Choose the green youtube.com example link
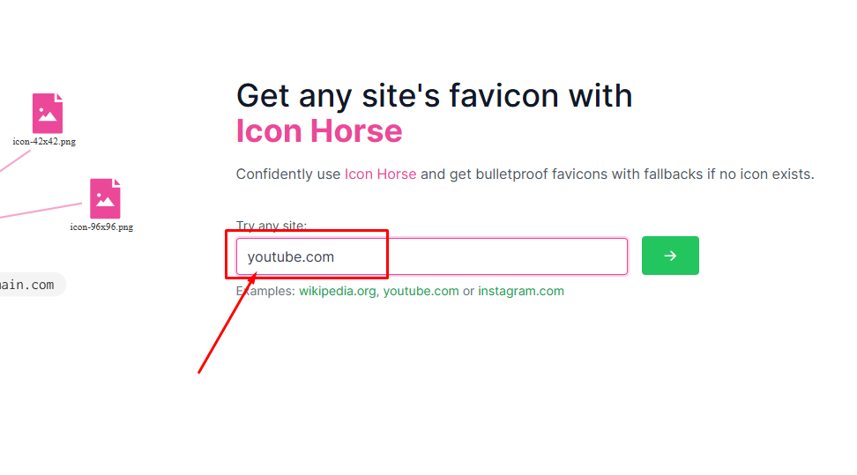The image size is (857, 475). click(x=421, y=291)
